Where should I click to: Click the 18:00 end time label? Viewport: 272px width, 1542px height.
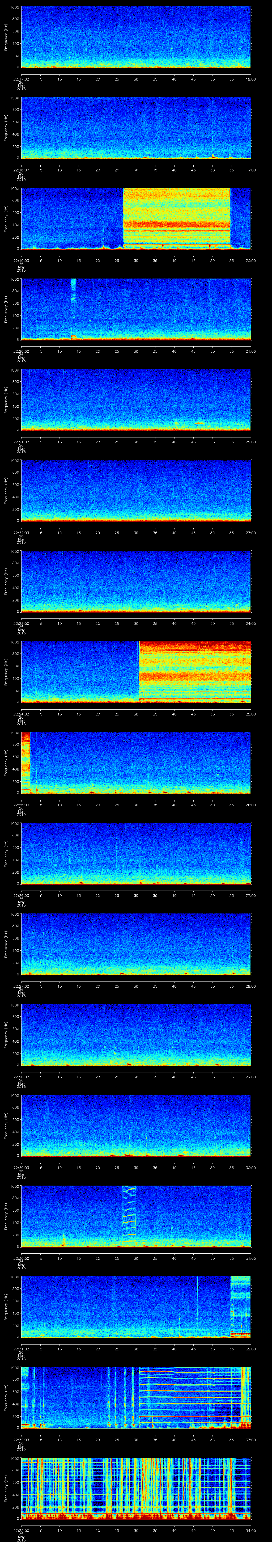click(251, 78)
